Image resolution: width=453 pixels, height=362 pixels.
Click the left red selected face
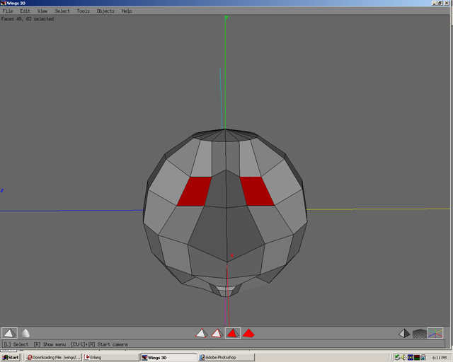pos(195,192)
